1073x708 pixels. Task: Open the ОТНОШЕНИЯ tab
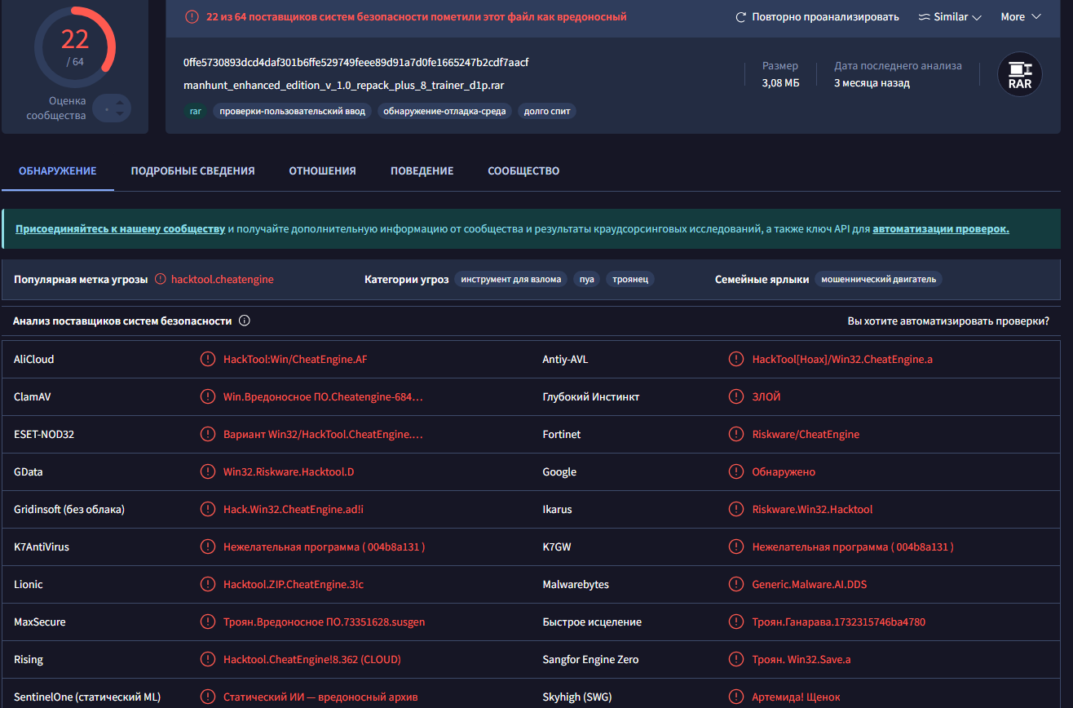tap(322, 171)
